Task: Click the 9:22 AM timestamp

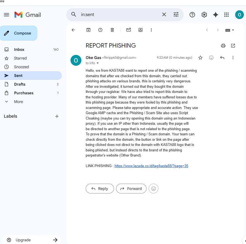Action: pyautogui.click(x=174, y=58)
